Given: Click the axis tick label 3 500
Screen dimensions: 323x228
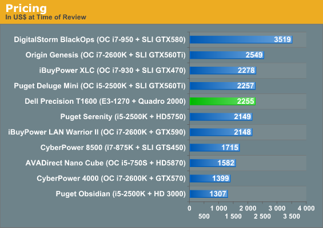Looking at the screenshot, I should click(x=292, y=216).
